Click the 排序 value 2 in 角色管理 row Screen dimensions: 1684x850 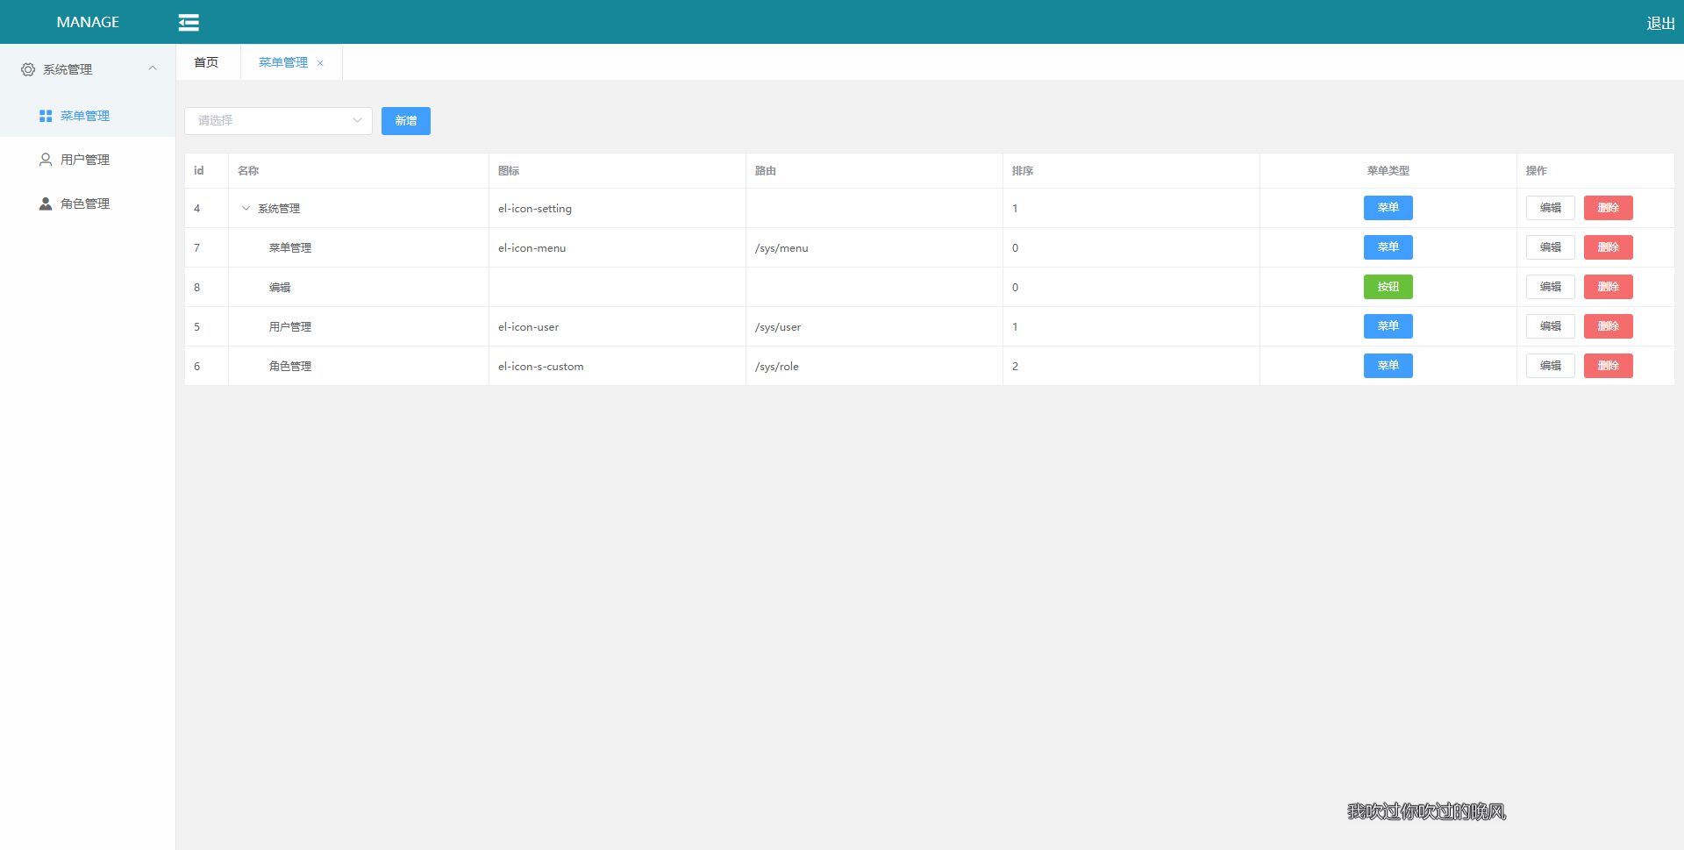tap(1016, 367)
